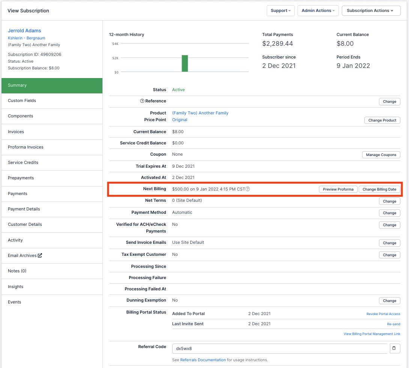Screen dimensions: 409x368
Task: Click the help icon after Next Billing date
Action: pyautogui.click(x=248, y=189)
